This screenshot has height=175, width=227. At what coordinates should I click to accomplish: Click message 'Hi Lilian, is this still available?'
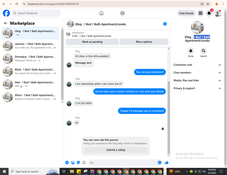(92, 56)
